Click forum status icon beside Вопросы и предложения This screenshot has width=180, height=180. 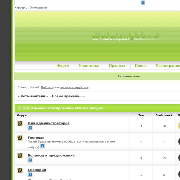(x=20, y=156)
